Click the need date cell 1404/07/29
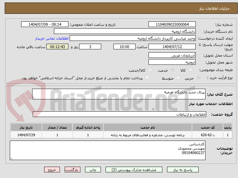238x178 pixels. [x=26, y=135]
